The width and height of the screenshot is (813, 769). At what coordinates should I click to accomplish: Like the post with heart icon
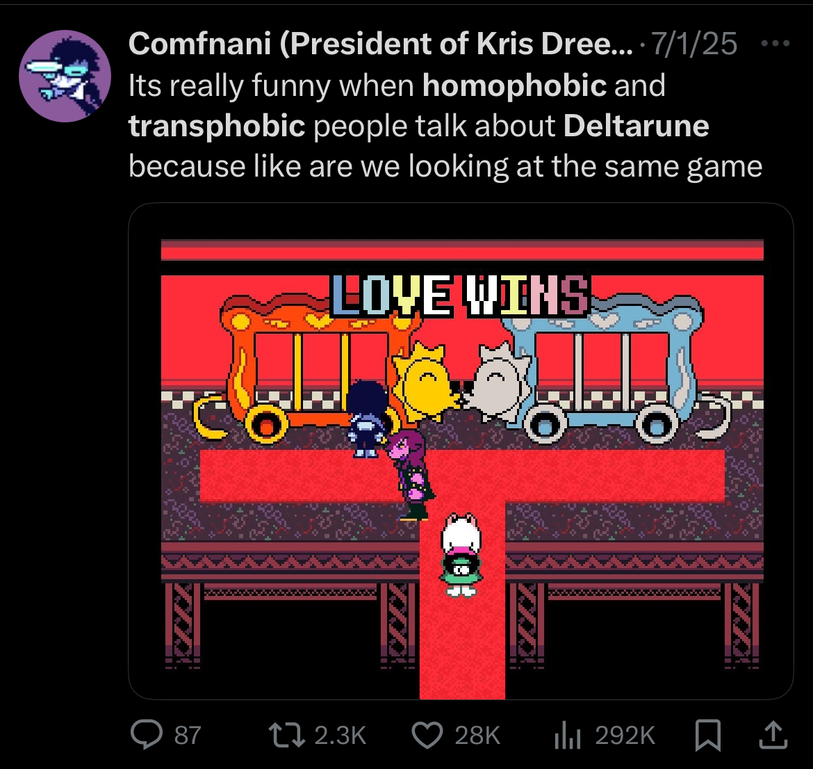coord(427,735)
